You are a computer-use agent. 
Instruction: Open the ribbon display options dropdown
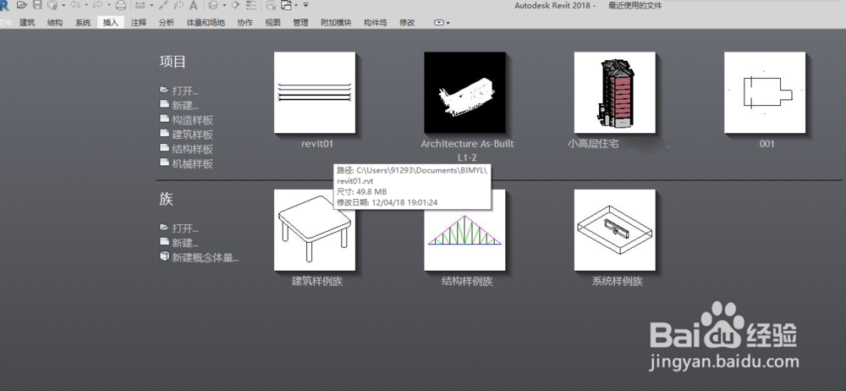(442, 23)
